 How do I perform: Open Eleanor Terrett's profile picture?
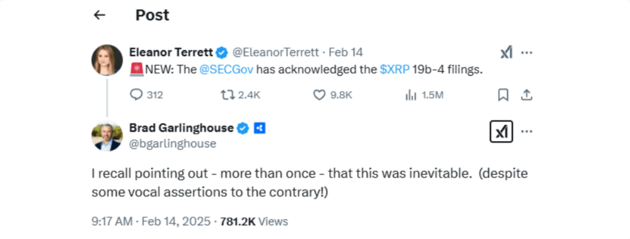(107, 60)
